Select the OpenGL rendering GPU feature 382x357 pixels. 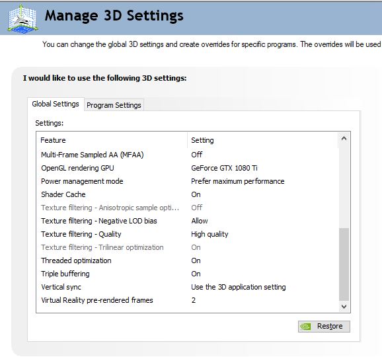(x=77, y=168)
